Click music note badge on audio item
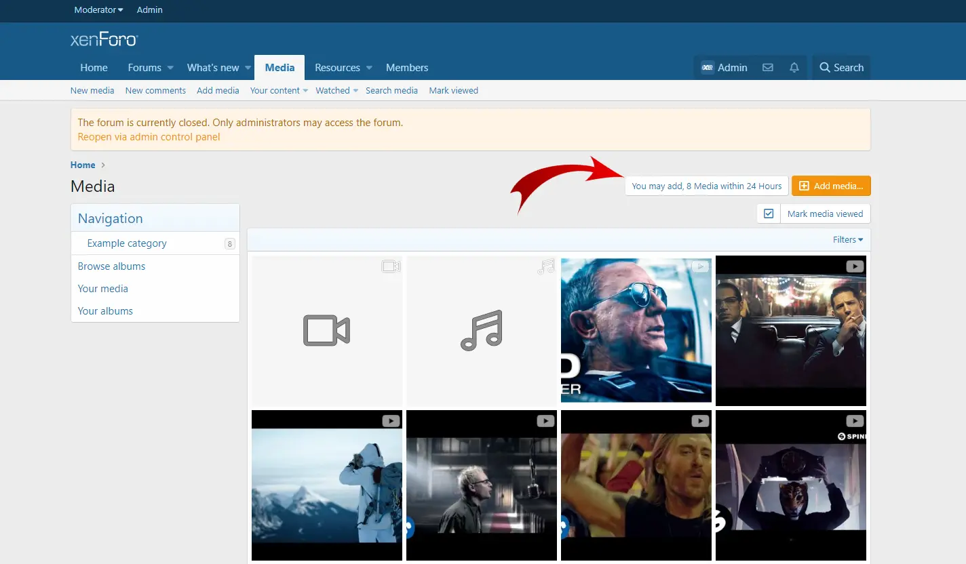966x564 pixels. click(x=545, y=266)
